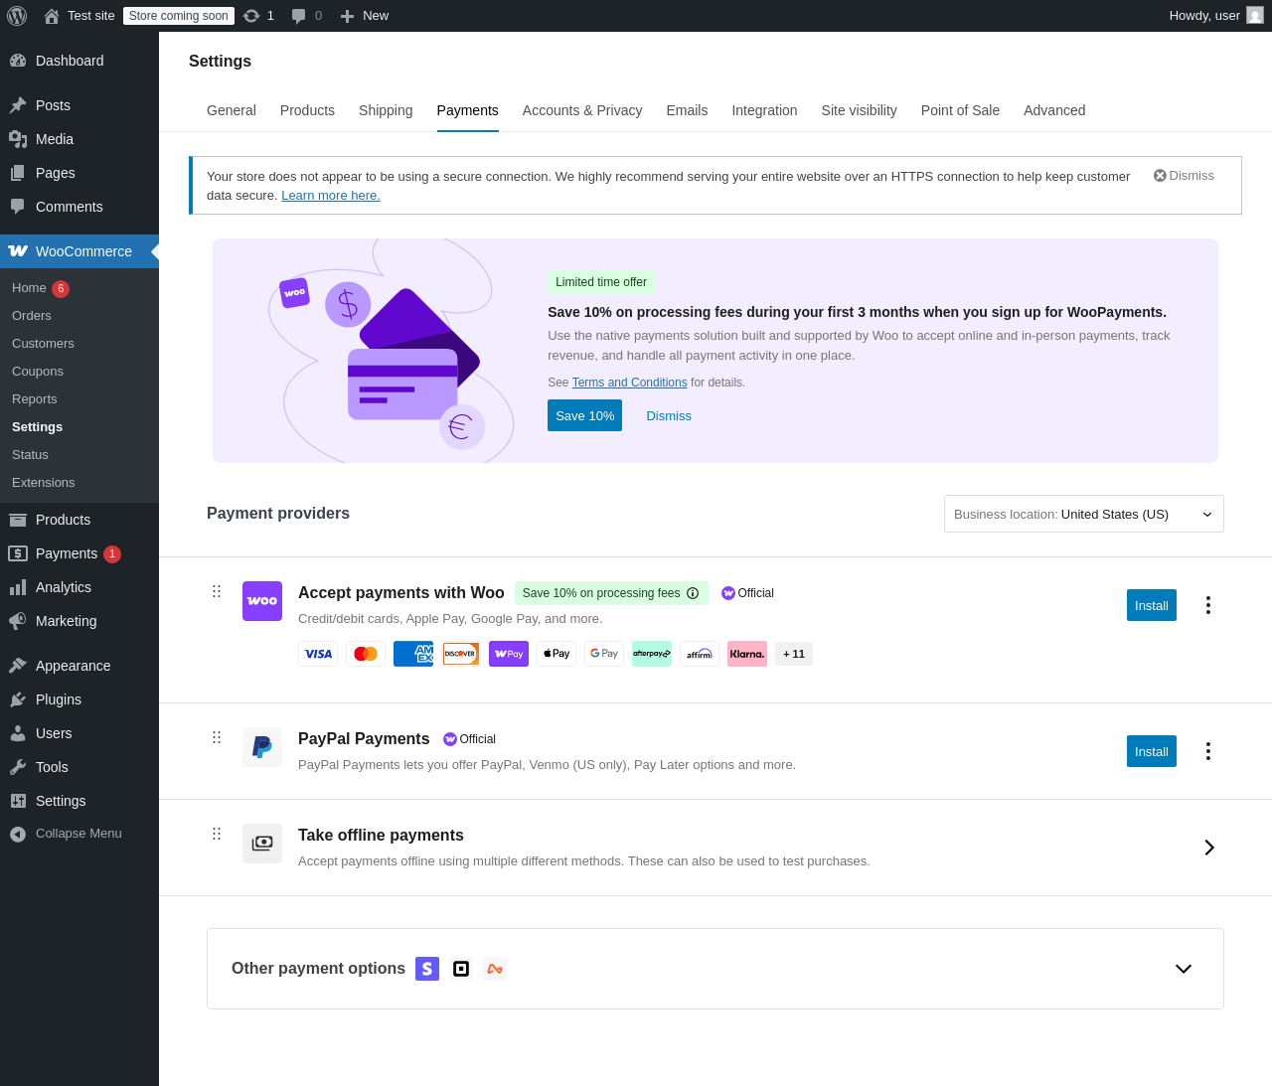Click the WordPress logo in admin bar

pyautogui.click(x=17, y=16)
